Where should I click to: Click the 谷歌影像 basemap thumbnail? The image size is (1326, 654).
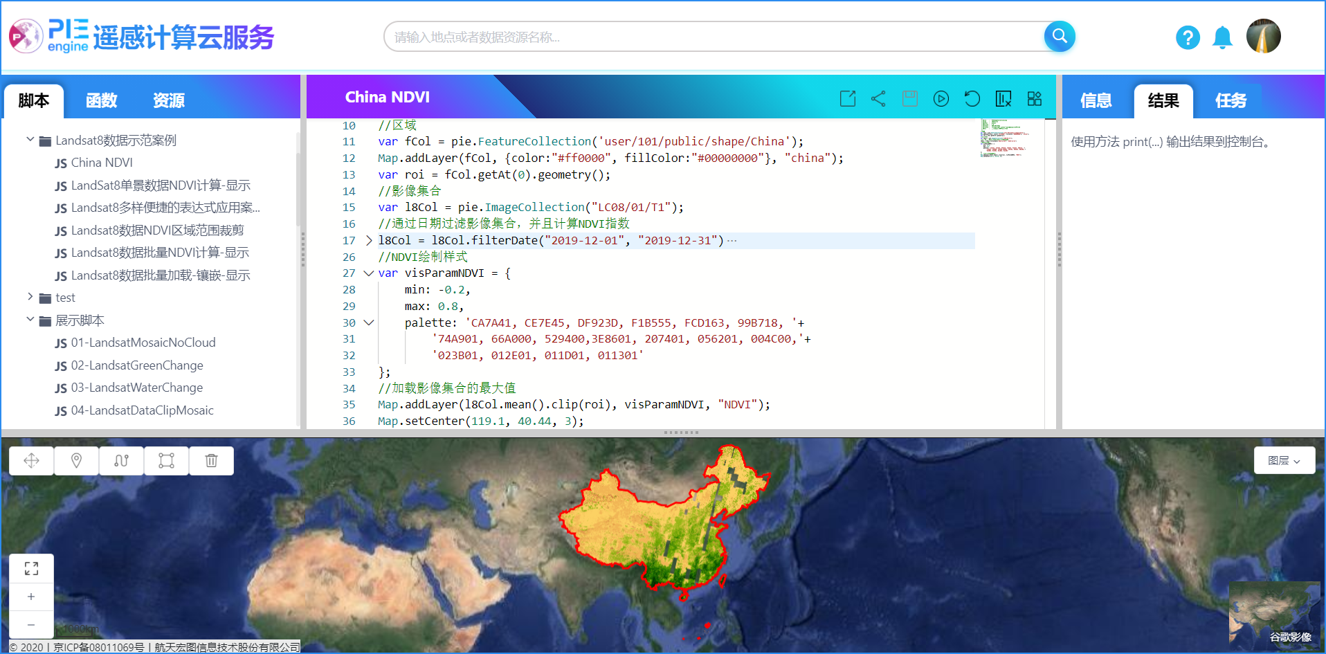[1273, 614]
